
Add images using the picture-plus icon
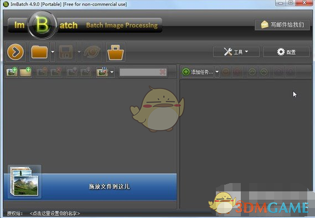(12, 72)
